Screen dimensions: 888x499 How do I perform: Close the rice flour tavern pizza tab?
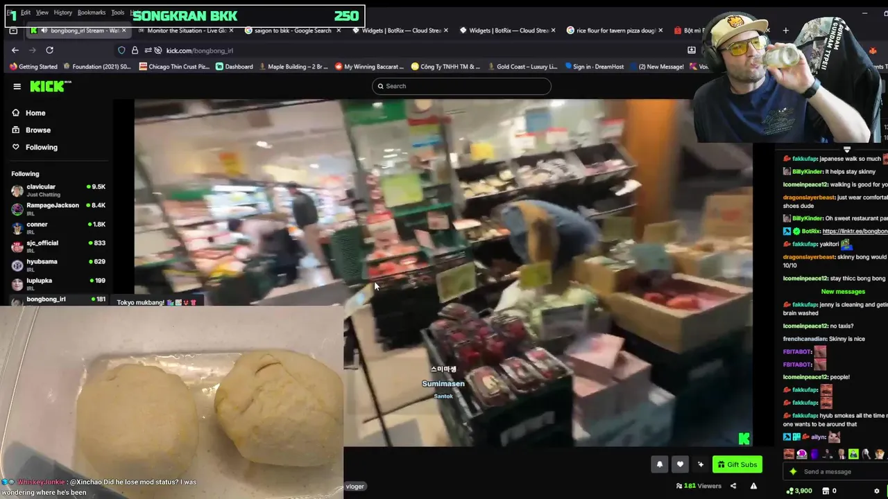tap(660, 30)
